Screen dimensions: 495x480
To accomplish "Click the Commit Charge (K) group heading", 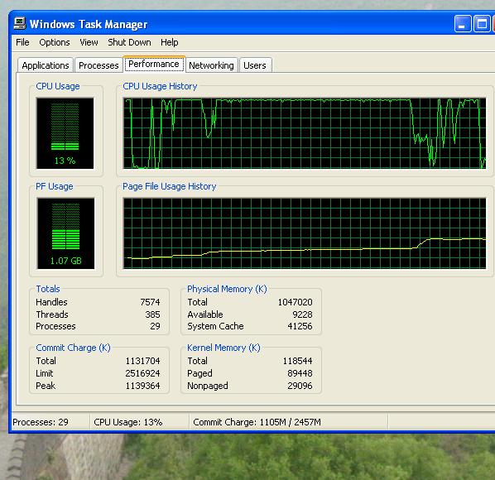I will pos(73,348).
